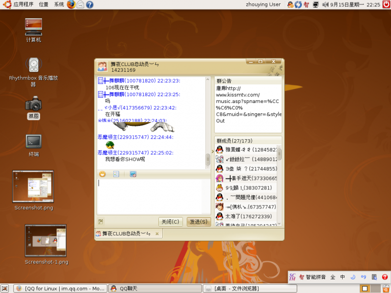
Task: Click the up arrow of chat history scrollbar
Action: [x=207, y=80]
